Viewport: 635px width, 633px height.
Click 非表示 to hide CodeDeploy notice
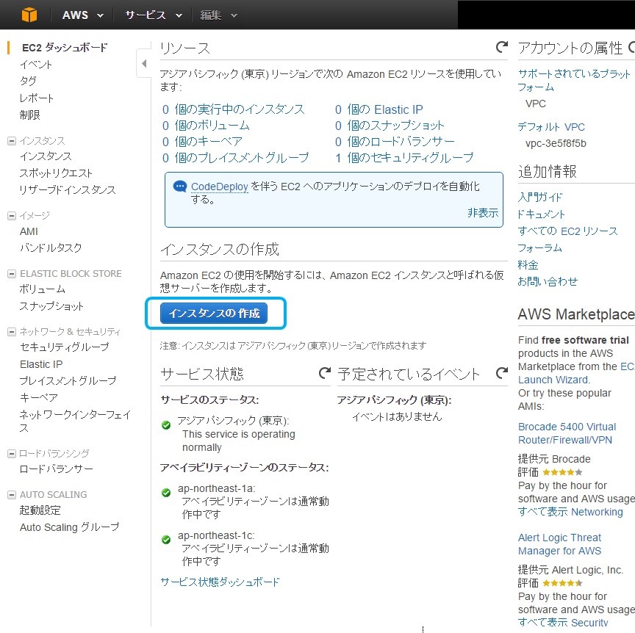click(x=483, y=213)
